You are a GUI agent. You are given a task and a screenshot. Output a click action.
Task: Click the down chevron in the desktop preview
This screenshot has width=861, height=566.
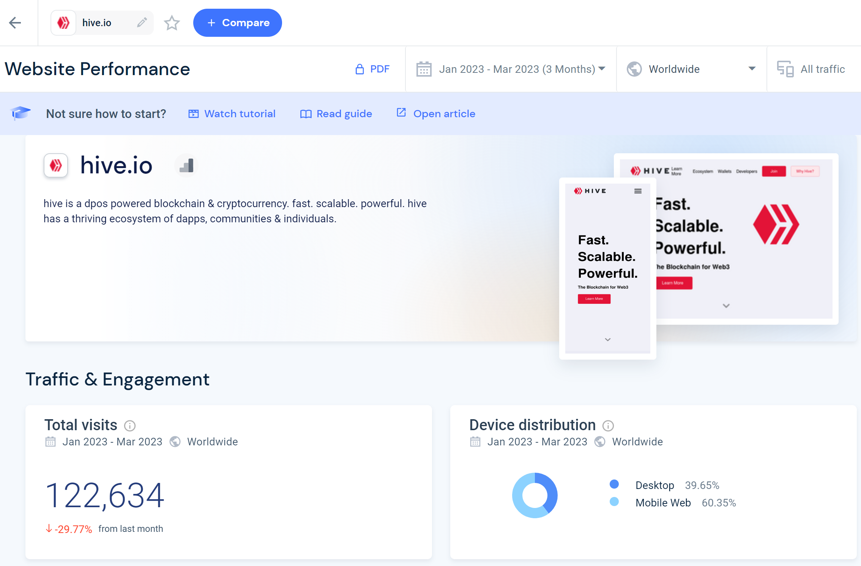726,306
